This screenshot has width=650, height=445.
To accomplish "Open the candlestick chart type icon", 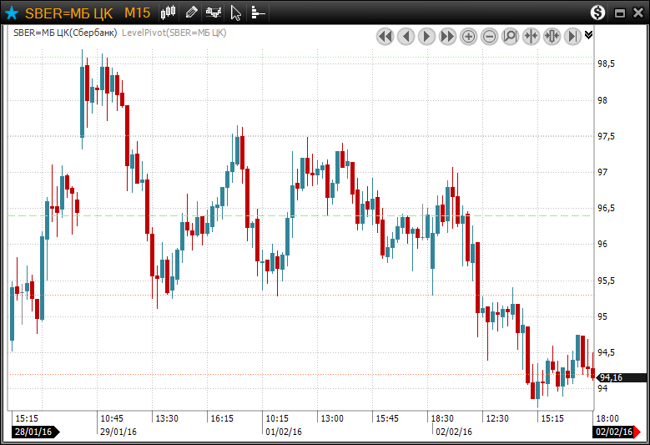I will coord(169,13).
